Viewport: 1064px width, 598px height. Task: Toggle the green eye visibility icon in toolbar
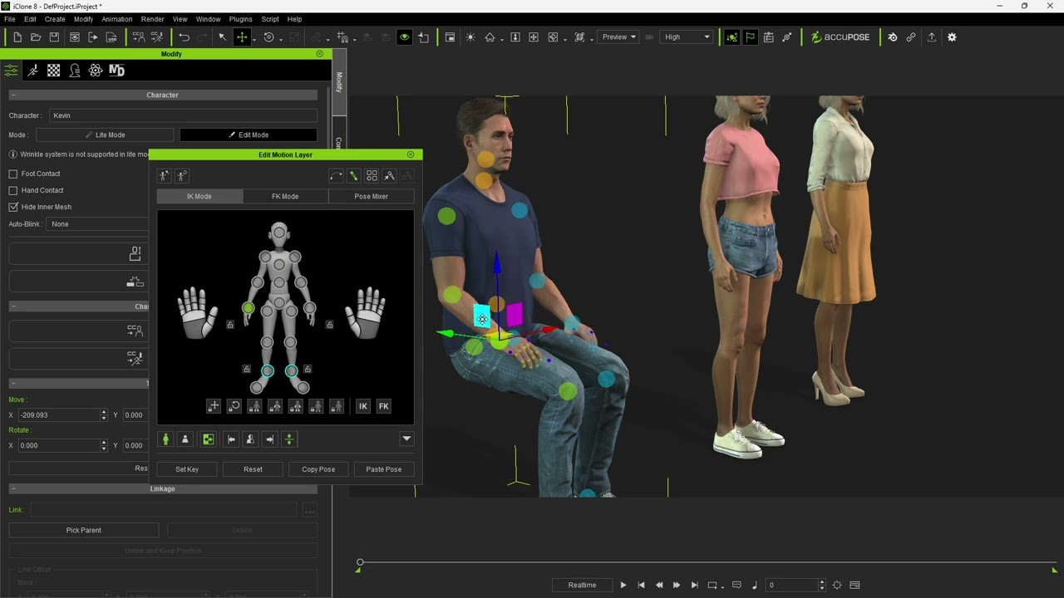404,37
